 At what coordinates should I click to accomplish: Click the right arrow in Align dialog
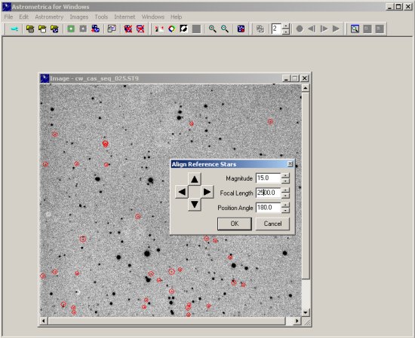pos(207,192)
